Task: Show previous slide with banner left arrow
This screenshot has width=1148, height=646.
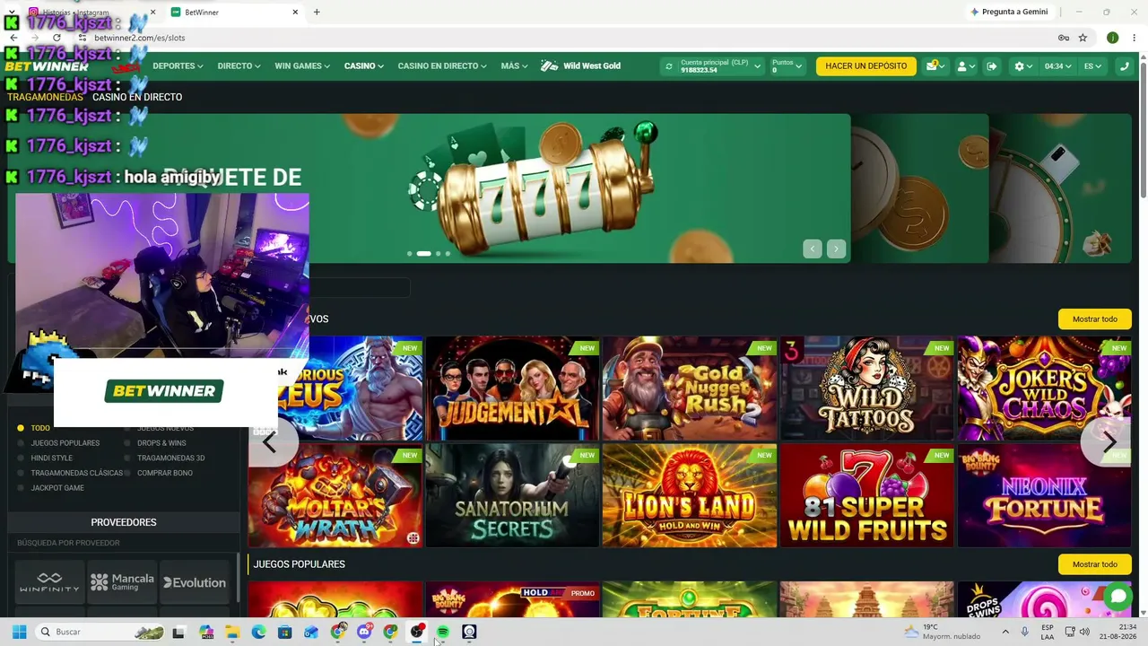Action: tap(813, 249)
